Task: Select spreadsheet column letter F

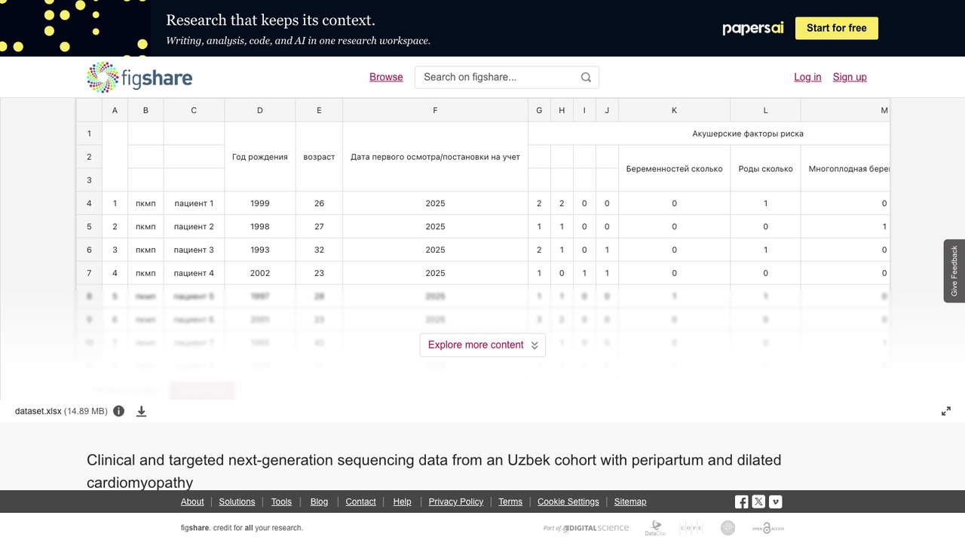Action: point(435,110)
